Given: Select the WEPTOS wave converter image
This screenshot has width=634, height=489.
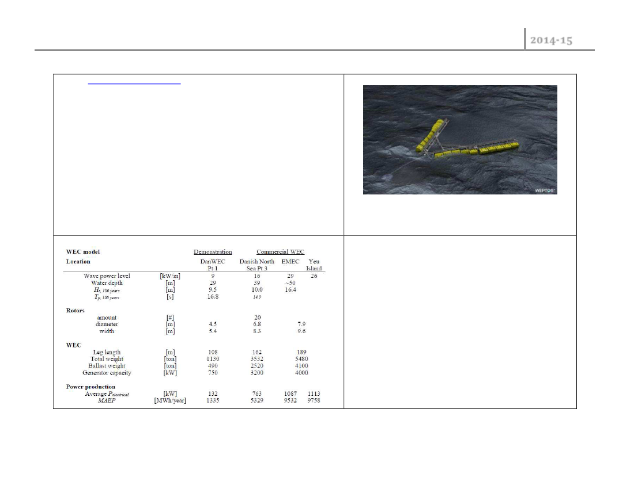Looking at the screenshot, I should click(460, 140).
